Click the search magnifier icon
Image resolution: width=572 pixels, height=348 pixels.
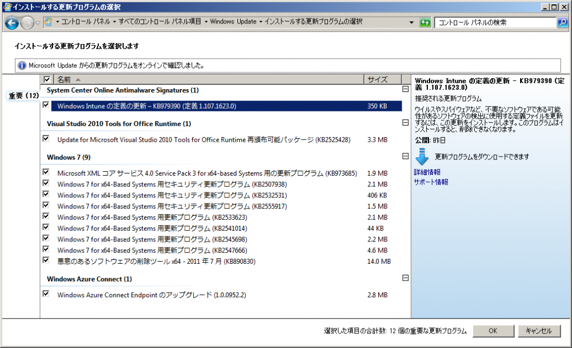[563, 22]
